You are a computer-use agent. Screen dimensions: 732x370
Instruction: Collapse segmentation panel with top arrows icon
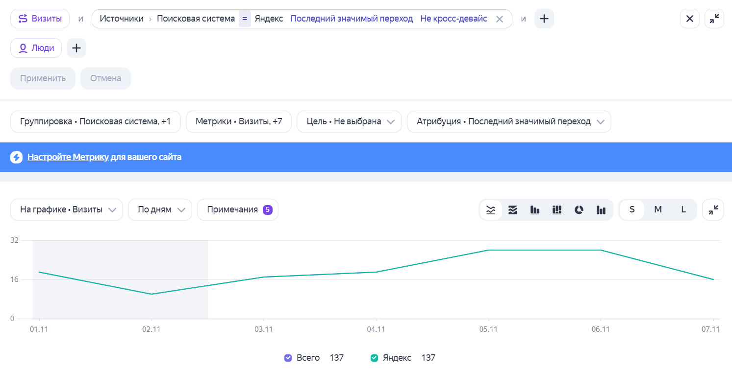[714, 19]
